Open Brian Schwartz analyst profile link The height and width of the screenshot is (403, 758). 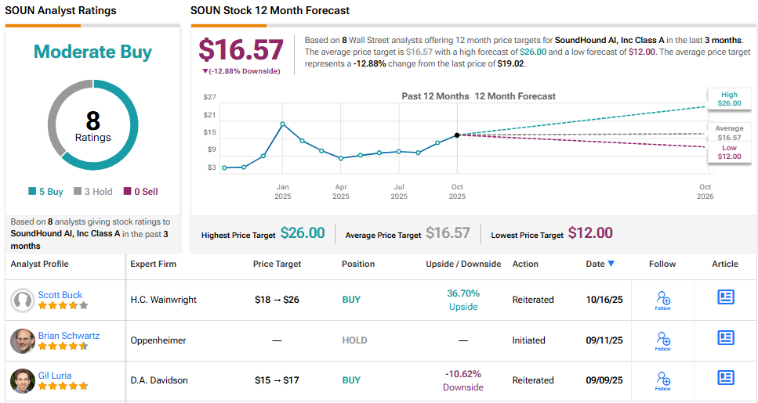pos(69,336)
